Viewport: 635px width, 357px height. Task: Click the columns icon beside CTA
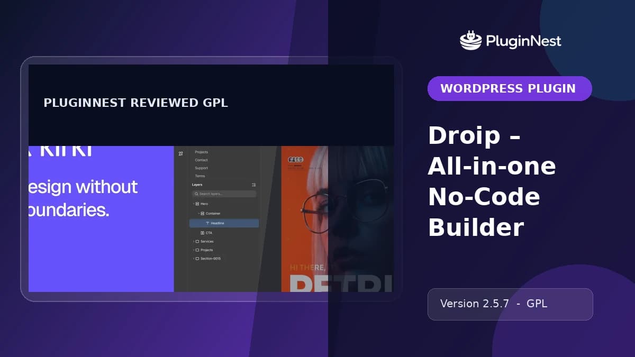(202, 233)
